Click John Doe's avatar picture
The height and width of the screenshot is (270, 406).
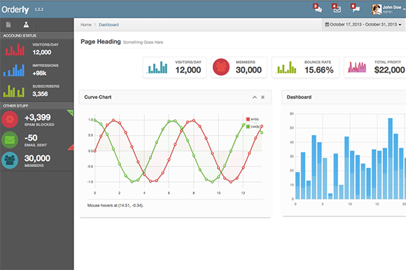[x=377, y=9]
